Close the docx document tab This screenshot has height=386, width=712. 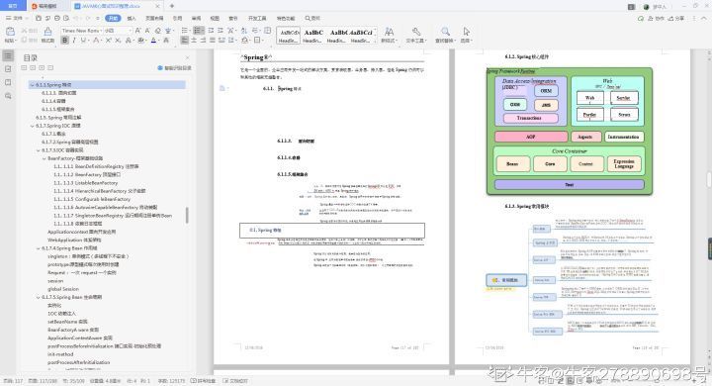(x=157, y=6)
